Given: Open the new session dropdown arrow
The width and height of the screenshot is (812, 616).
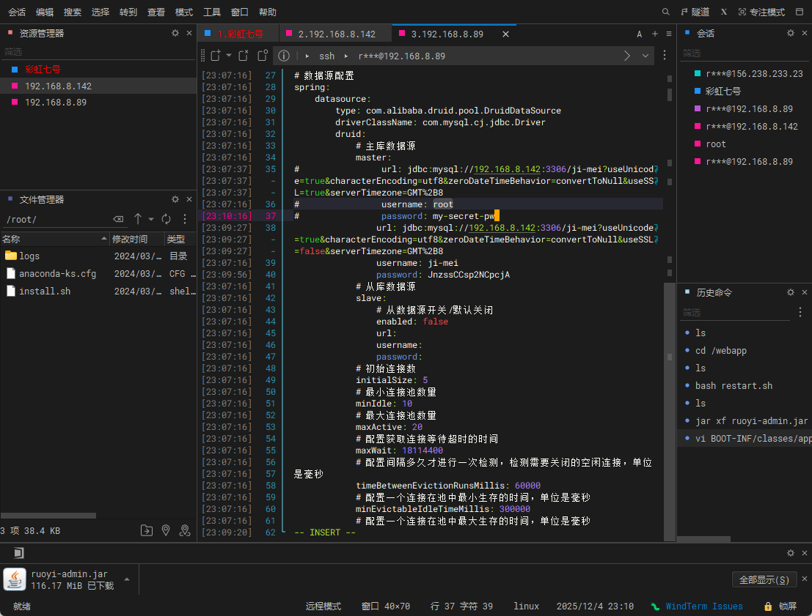Looking at the screenshot, I should 228,56.
